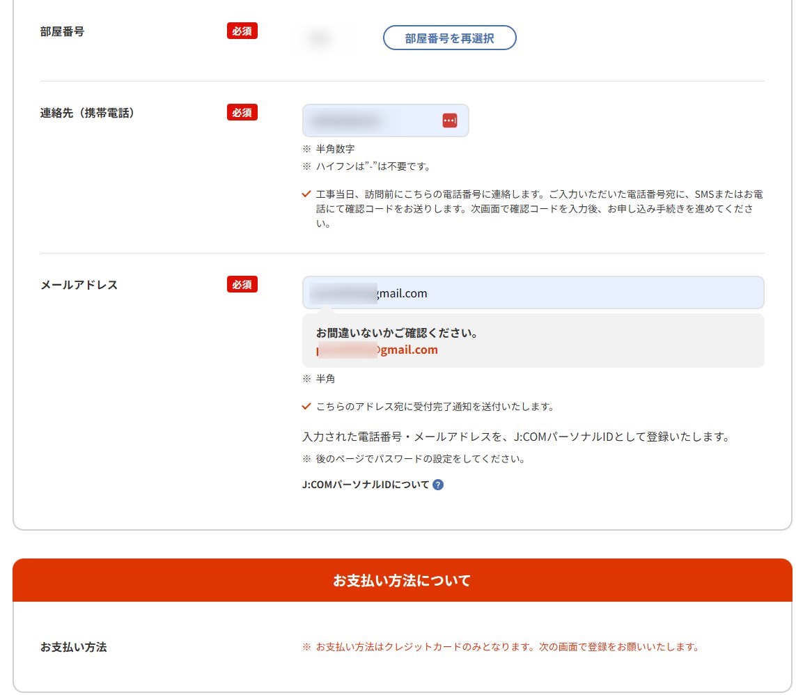
Task: Click the red gmail address in confirmation tooltip
Action: 380,350
